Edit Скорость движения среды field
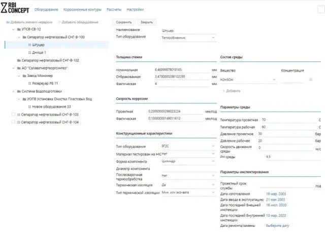This screenshot has height=232, width=325. pos(285,148)
